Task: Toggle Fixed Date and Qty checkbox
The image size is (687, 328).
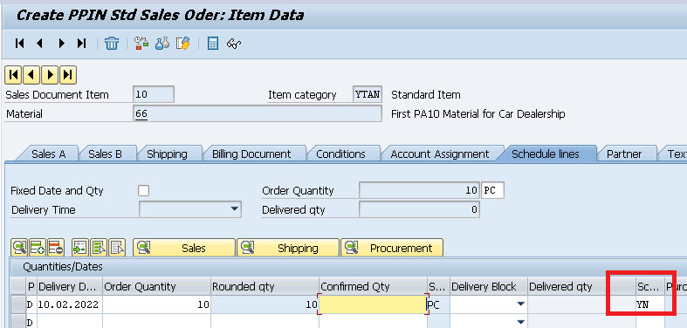Action: click(x=143, y=190)
